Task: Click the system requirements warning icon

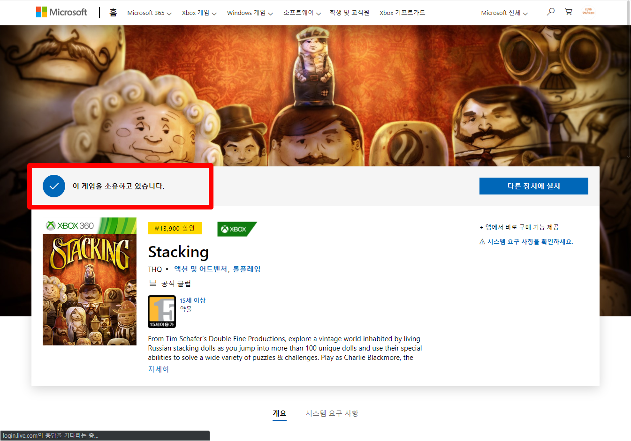Action: click(x=482, y=242)
